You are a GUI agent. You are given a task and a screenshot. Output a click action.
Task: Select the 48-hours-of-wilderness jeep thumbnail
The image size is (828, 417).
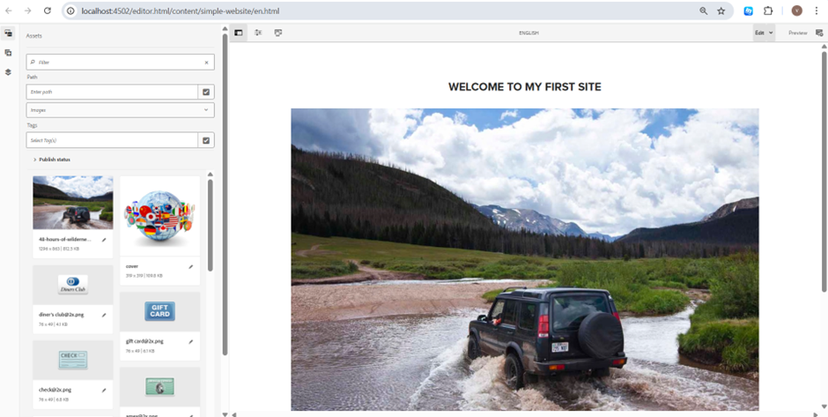coord(73,203)
